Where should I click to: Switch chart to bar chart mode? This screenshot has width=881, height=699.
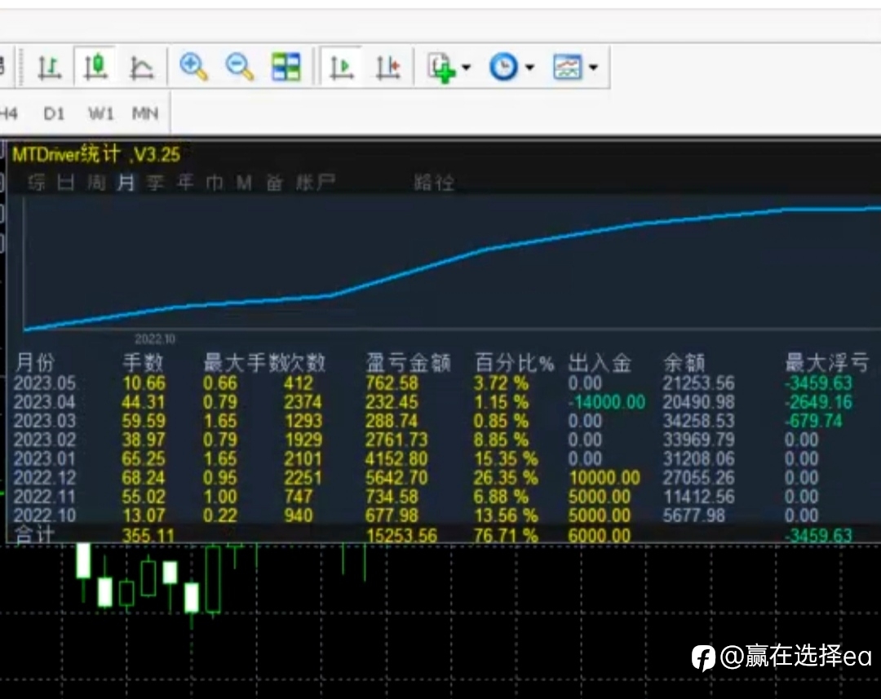pyautogui.click(x=50, y=68)
